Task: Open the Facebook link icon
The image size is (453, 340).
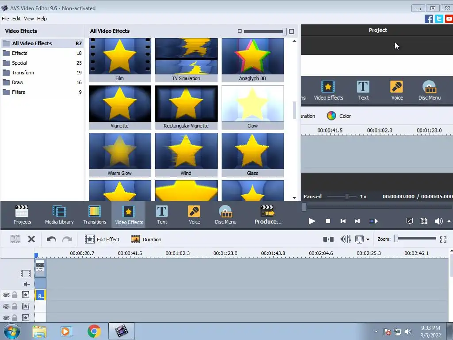Action: click(429, 19)
